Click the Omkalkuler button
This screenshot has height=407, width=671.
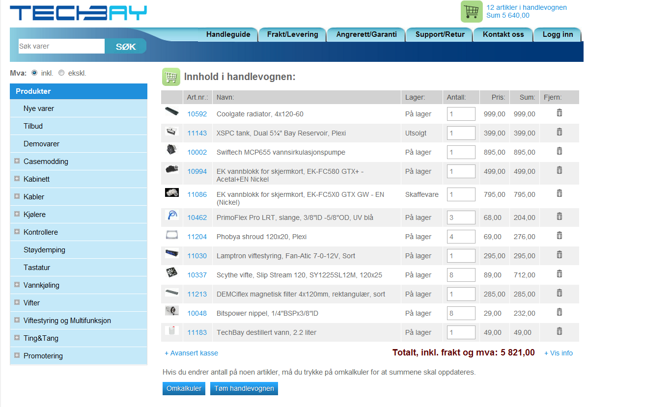coord(184,388)
